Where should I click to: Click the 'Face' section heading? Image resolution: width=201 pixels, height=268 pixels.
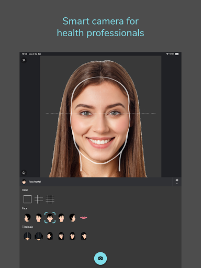click(25, 208)
